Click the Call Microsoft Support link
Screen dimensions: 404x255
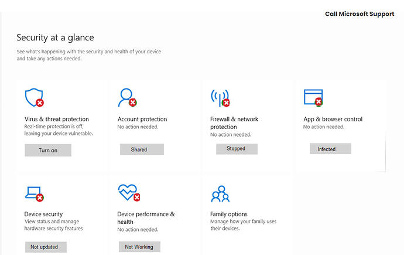coord(360,14)
